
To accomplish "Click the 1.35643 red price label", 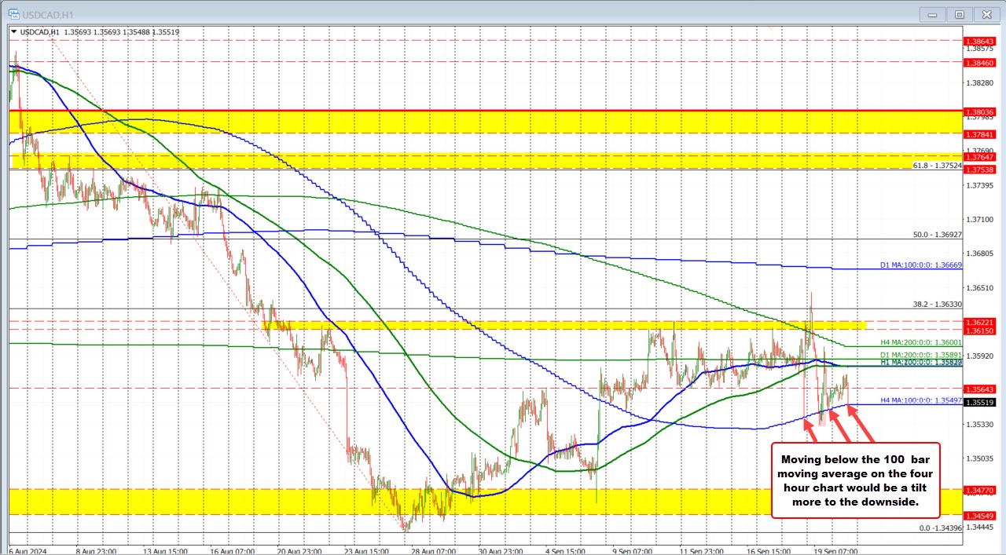I will point(980,389).
